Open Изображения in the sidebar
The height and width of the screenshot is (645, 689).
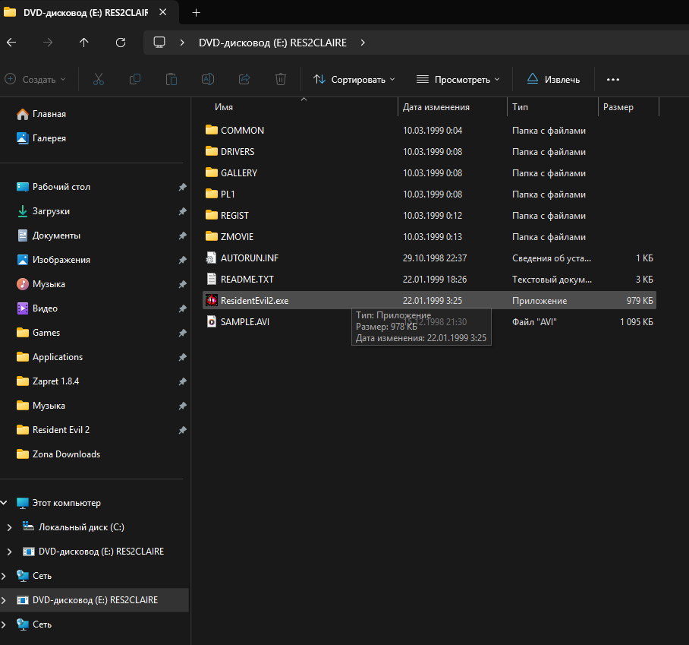pyautogui.click(x=53, y=260)
